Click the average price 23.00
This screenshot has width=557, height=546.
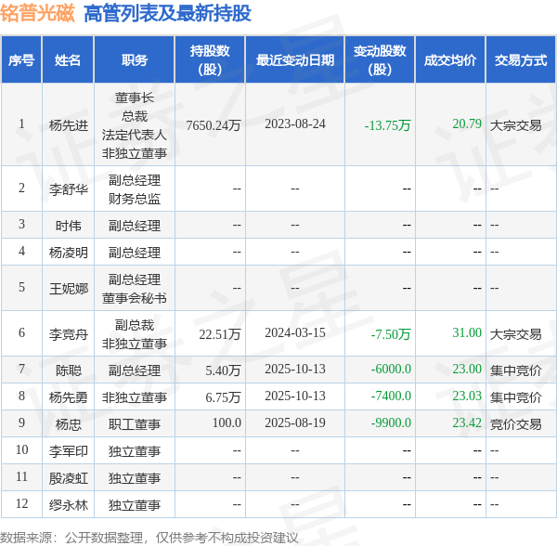point(467,369)
